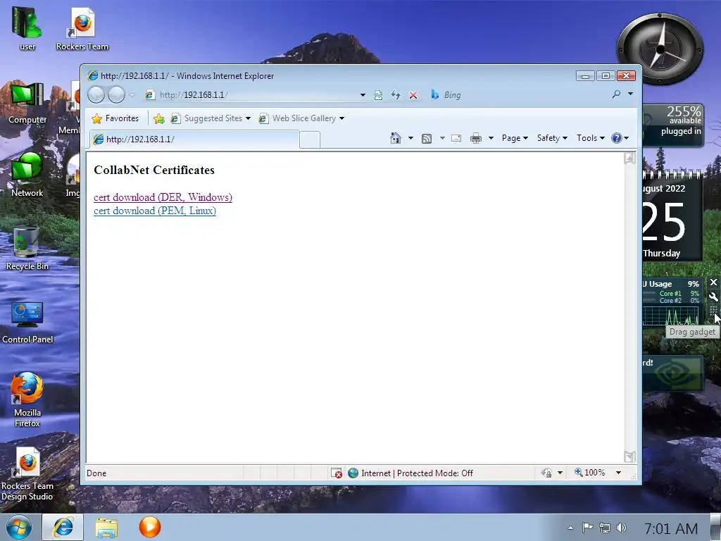
Task: Open the search provider dropdown arrow
Action: pyautogui.click(x=630, y=94)
